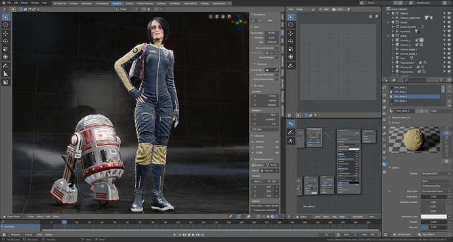This screenshot has width=453, height=242.
Task: Collapse the Annotations panel
Action: point(252,14)
